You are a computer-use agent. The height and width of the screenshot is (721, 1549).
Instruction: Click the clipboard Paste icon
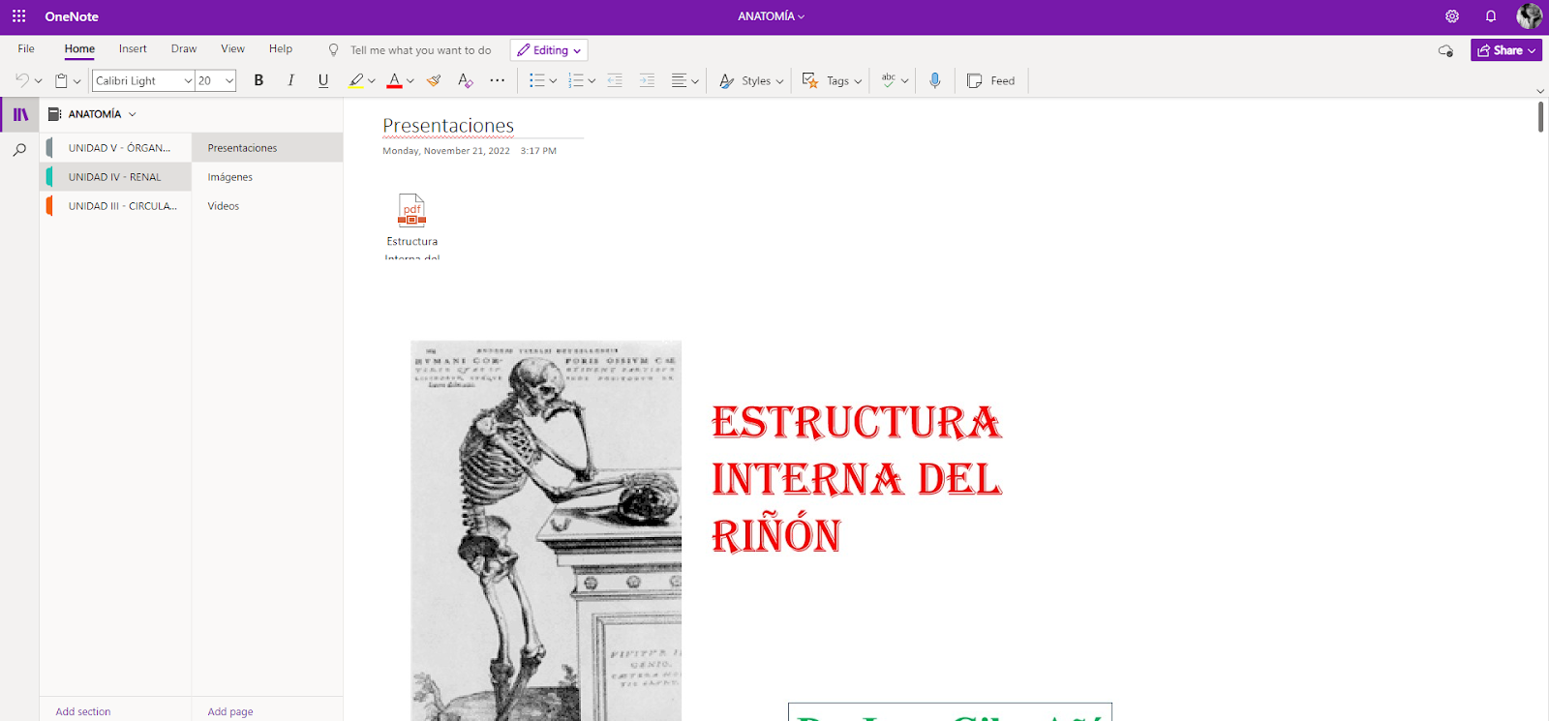pyautogui.click(x=61, y=80)
